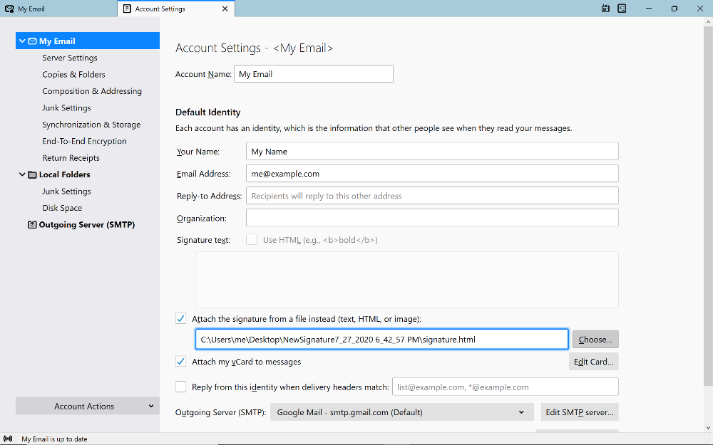Open the calendar icon in title bar
The image size is (713, 445).
(605, 9)
